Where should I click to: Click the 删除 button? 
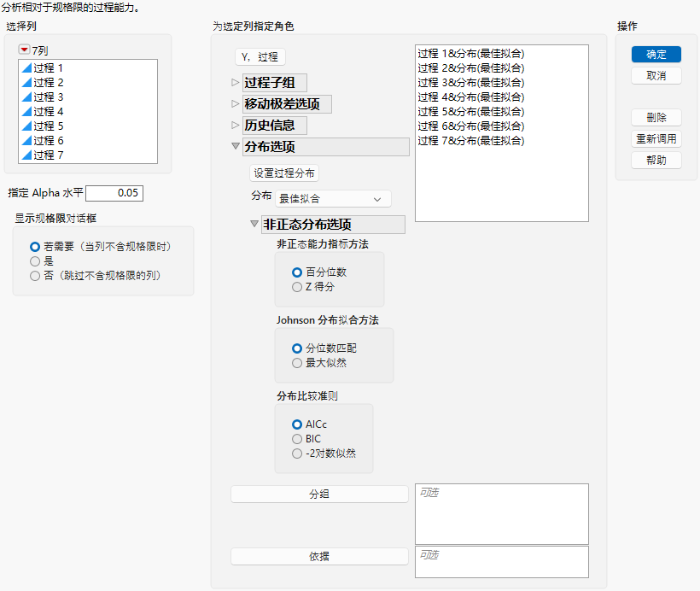656,118
